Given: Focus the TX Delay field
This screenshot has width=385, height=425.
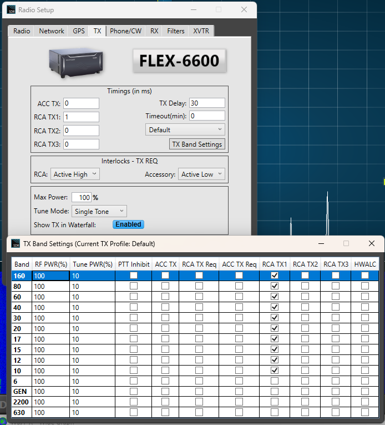Looking at the screenshot, I should [x=207, y=103].
